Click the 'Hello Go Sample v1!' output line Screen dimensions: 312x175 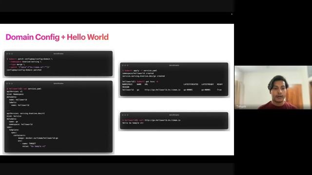(133, 123)
